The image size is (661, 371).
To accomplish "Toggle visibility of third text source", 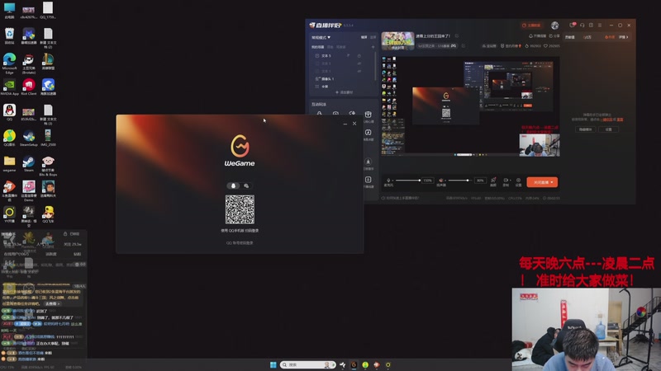I will tap(359, 71).
